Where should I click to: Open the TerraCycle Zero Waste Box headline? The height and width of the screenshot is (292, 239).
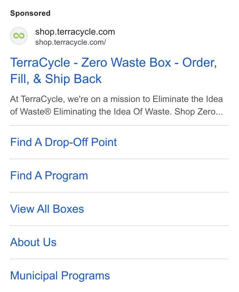(x=114, y=70)
